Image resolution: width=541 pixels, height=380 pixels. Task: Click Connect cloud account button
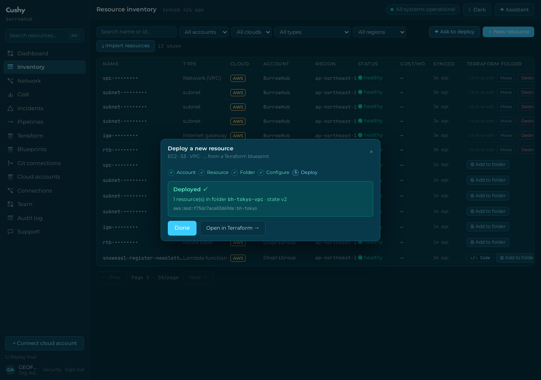pyautogui.click(x=44, y=343)
